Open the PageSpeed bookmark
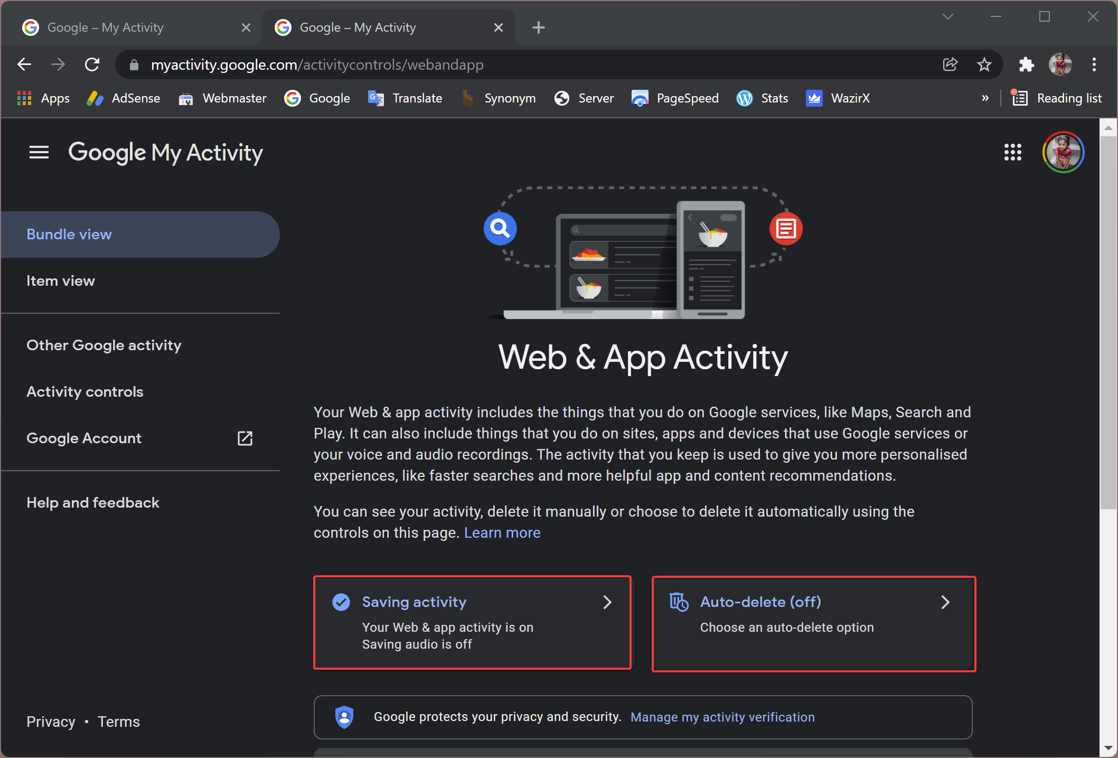The height and width of the screenshot is (758, 1118). coord(674,98)
